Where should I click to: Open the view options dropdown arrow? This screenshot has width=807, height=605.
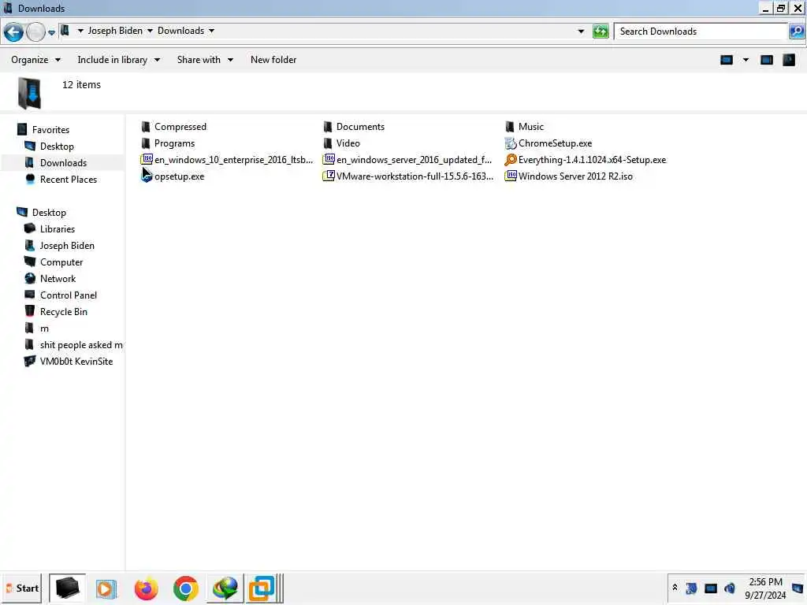746,60
